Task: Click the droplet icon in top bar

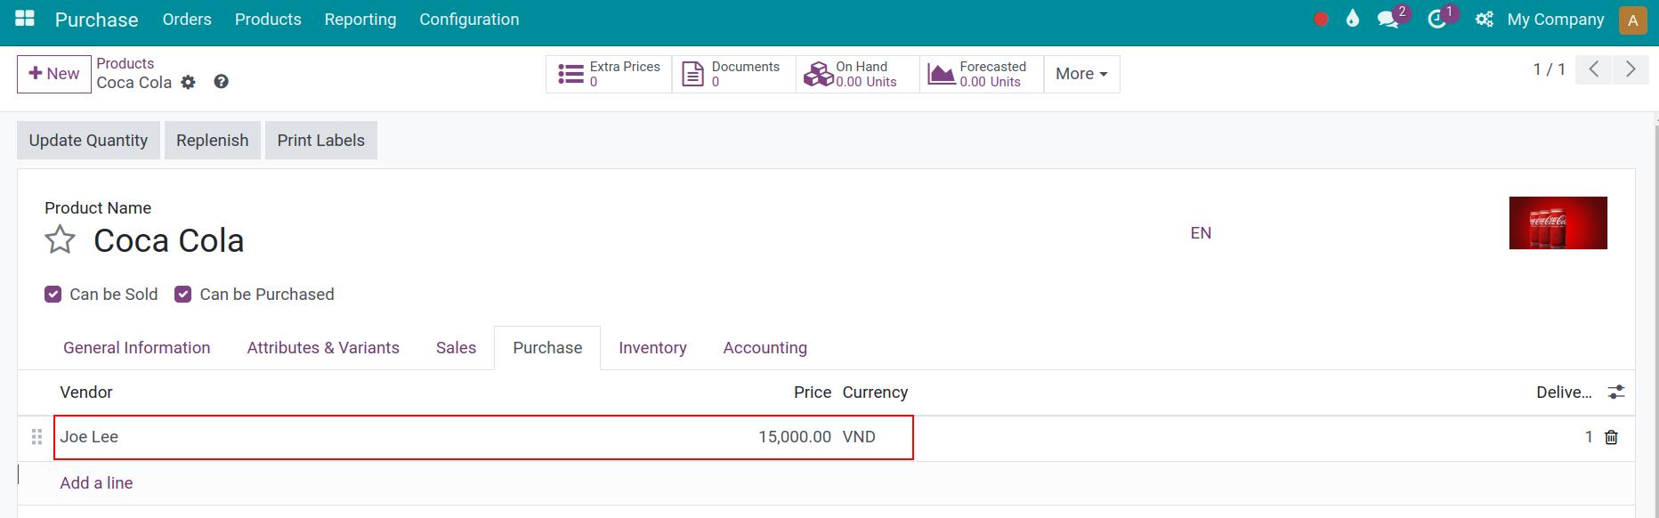Action: [x=1353, y=19]
